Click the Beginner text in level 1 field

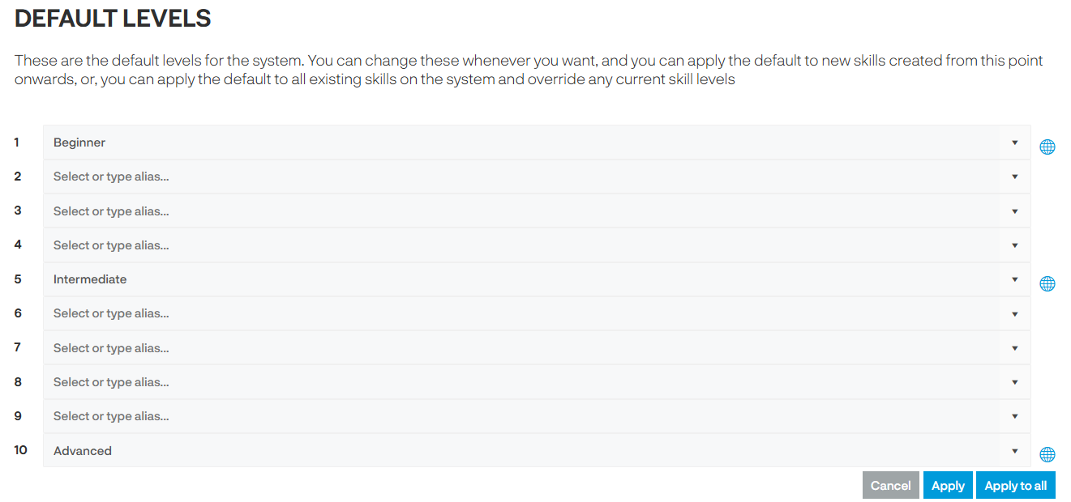79,143
